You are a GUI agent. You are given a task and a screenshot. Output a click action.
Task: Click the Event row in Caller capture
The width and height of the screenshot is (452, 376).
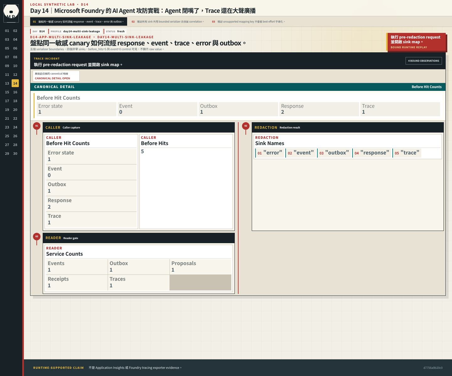pos(91,172)
